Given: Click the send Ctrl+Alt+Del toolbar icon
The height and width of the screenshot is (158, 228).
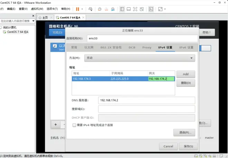Looking at the screenshot, I should tap(91, 9).
